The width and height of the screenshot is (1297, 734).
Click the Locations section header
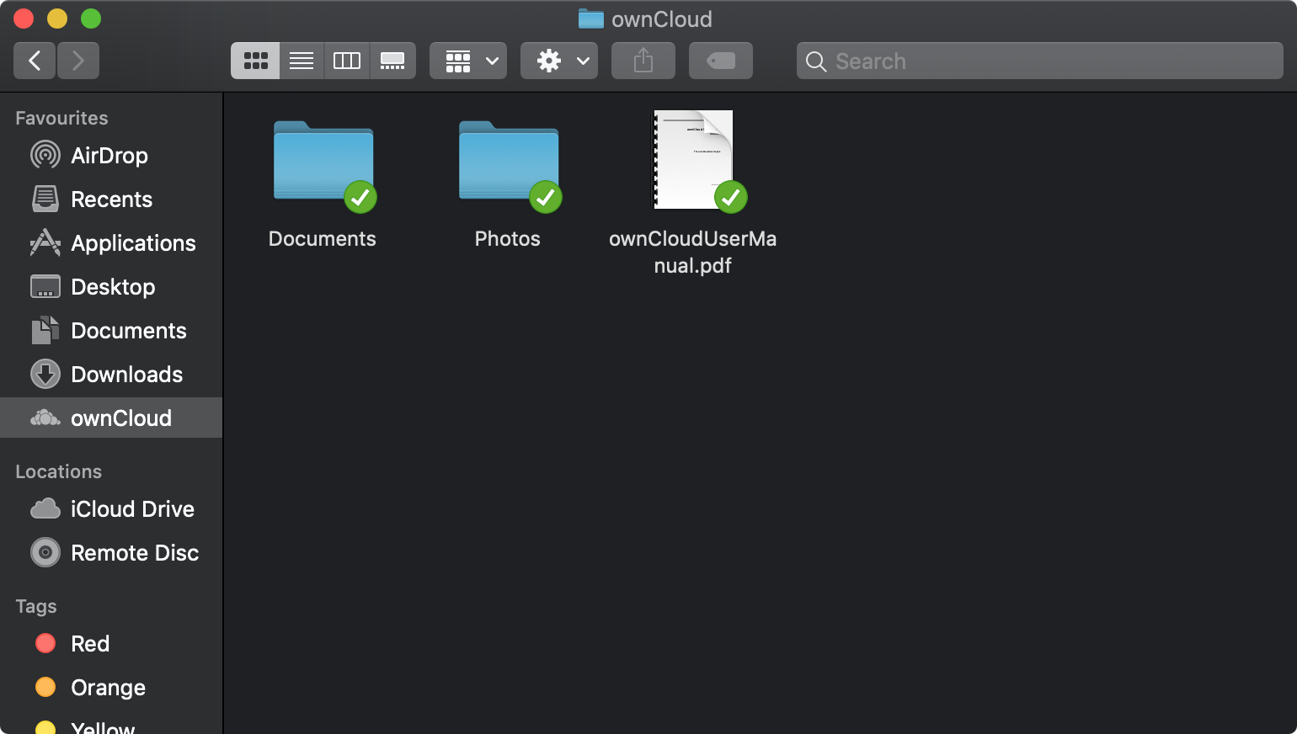[58, 471]
